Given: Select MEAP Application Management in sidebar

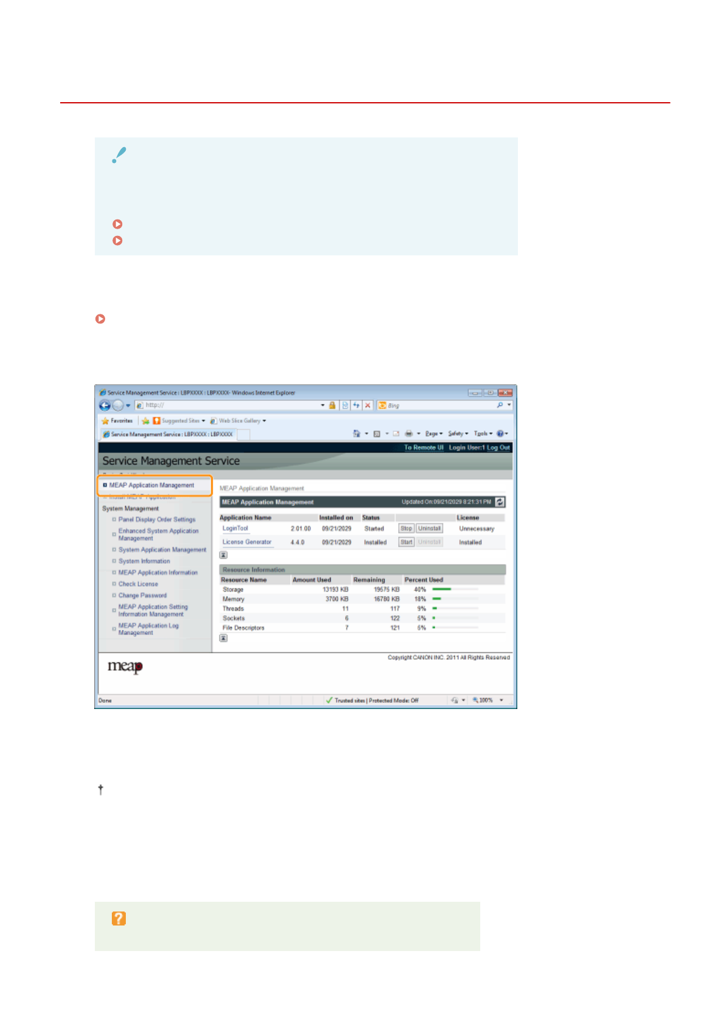Looking at the screenshot, I should 151,485.
